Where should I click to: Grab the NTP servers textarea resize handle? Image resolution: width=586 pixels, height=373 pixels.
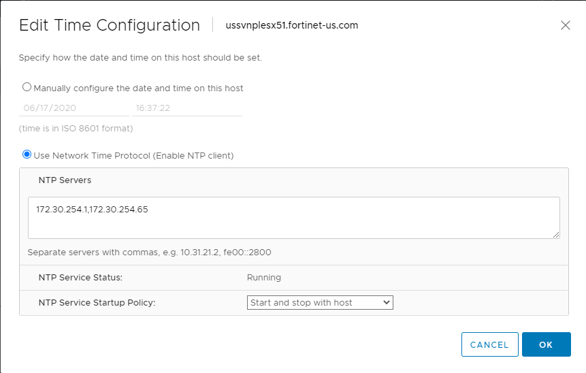556,235
